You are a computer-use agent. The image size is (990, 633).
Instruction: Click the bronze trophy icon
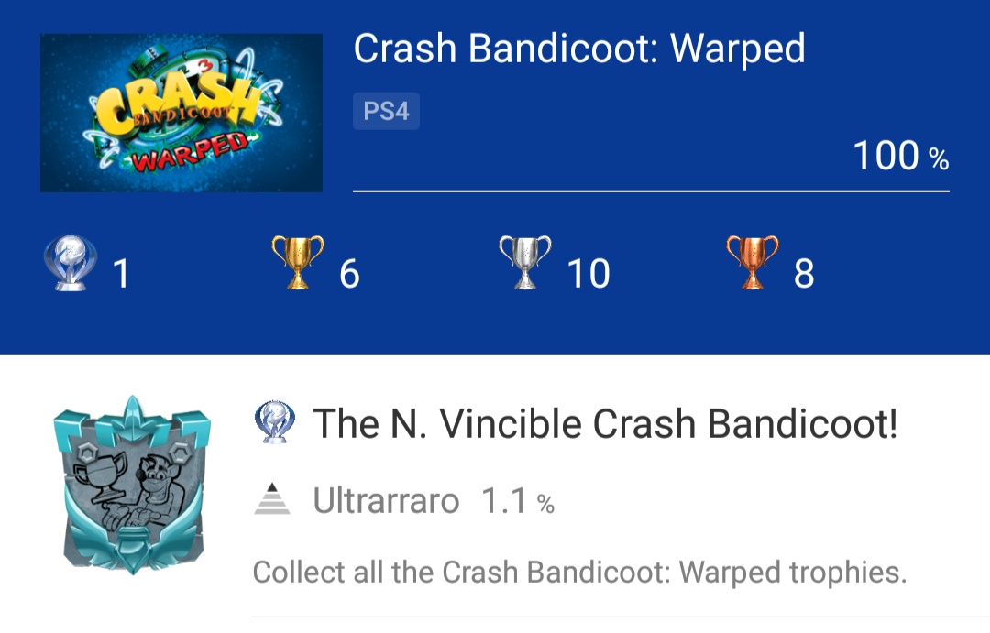[755, 266]
